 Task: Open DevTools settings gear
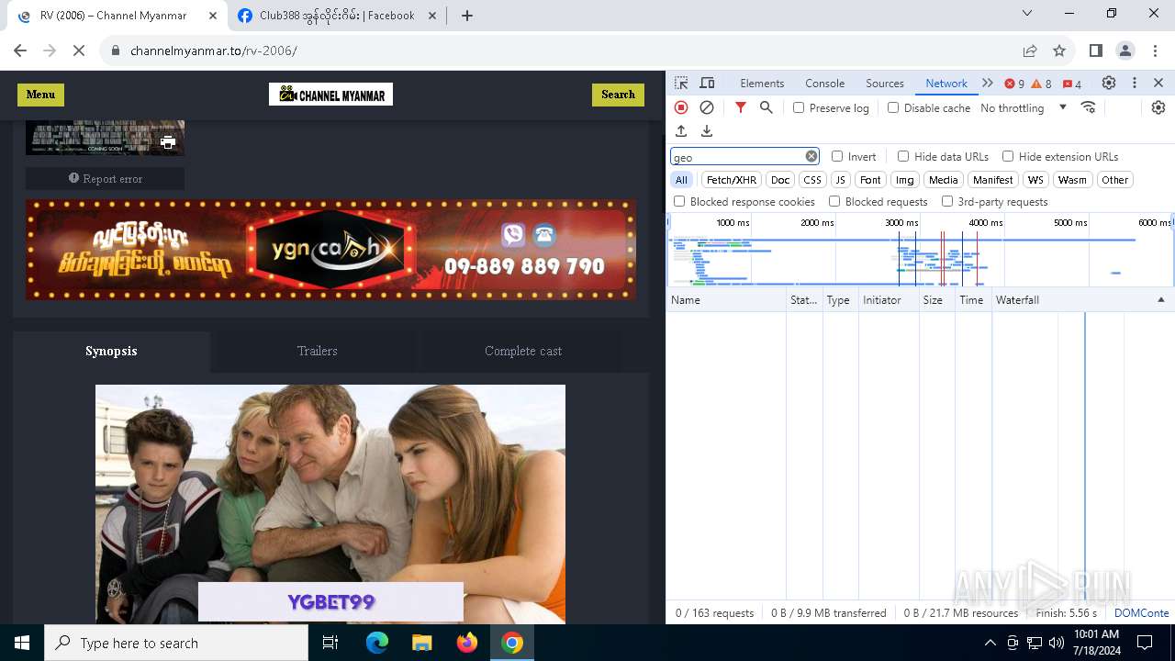(x=1109, y=83)
